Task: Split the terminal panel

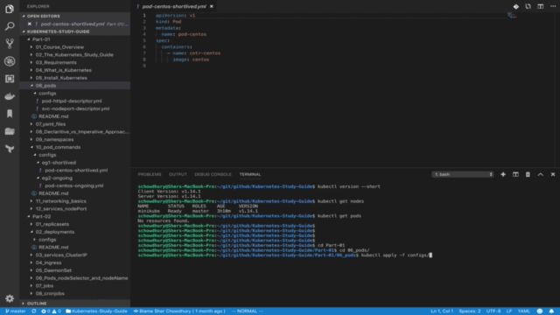Action: click(x=515, y=174)
